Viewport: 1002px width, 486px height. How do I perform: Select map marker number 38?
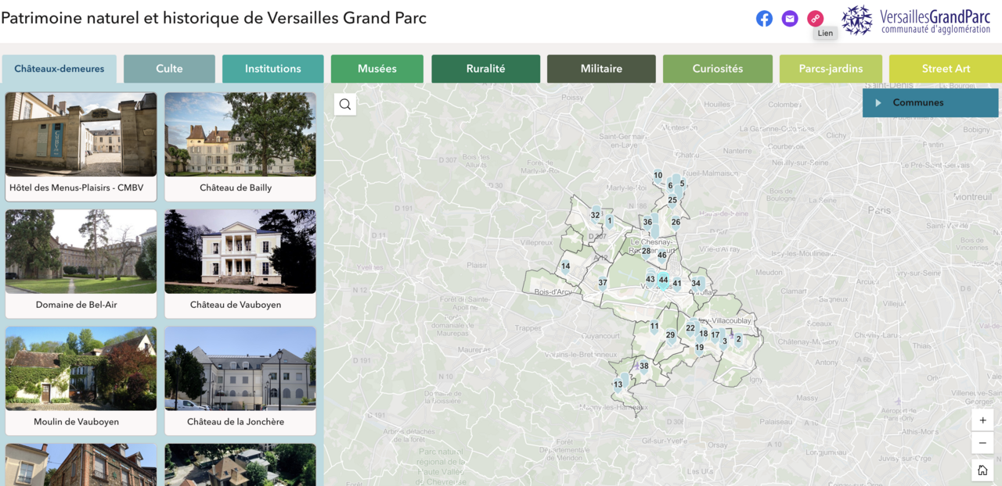pos(644,366)
